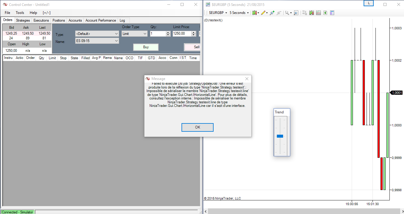
Task: View the Accounts tab
Action: tap(75, 20)
